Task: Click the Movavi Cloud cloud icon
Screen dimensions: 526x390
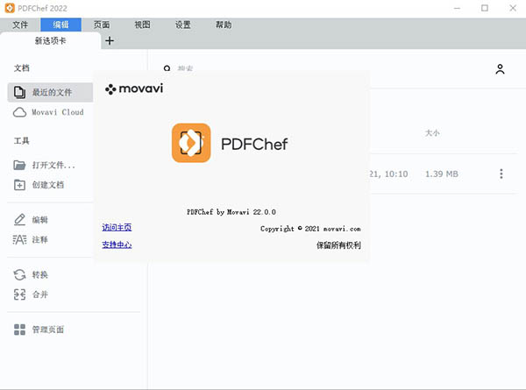Action: coord(19,112)
